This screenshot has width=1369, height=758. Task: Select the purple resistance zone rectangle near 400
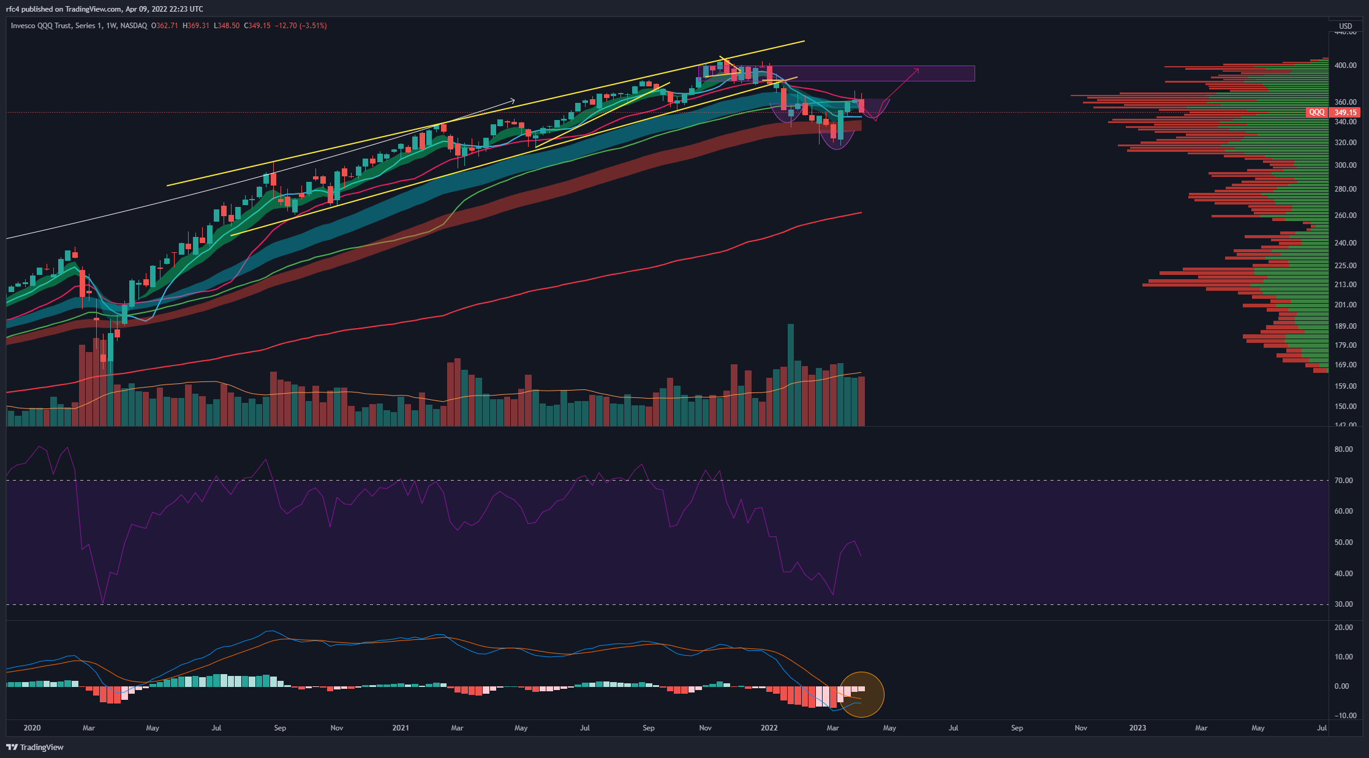click(837, 73)
